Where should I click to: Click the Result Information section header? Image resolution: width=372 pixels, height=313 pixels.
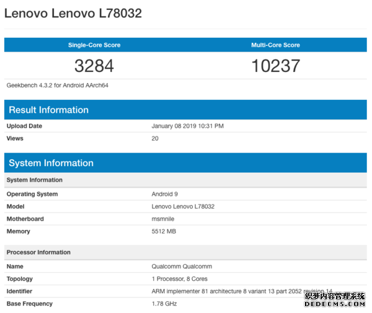point(185,110)
